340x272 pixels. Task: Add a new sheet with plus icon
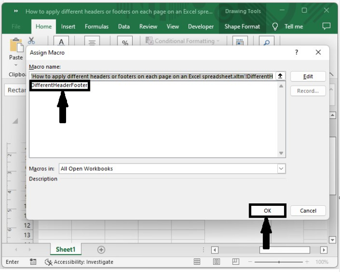point(101,250)
